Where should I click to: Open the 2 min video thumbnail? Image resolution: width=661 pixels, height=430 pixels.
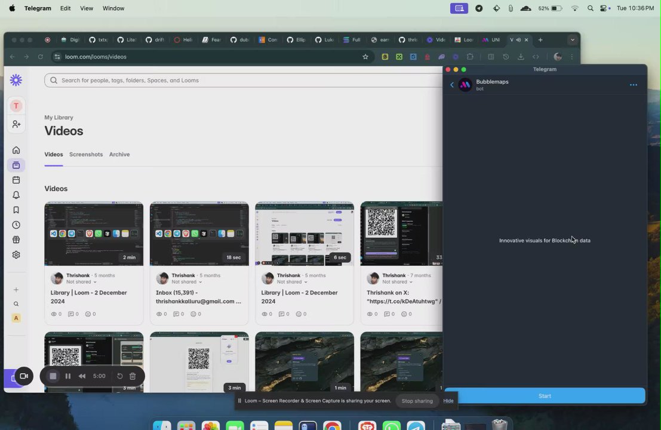point(94,234)
